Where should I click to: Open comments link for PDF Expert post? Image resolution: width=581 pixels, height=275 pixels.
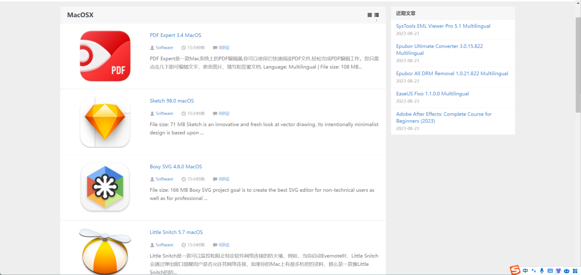(x=224, y=48)
